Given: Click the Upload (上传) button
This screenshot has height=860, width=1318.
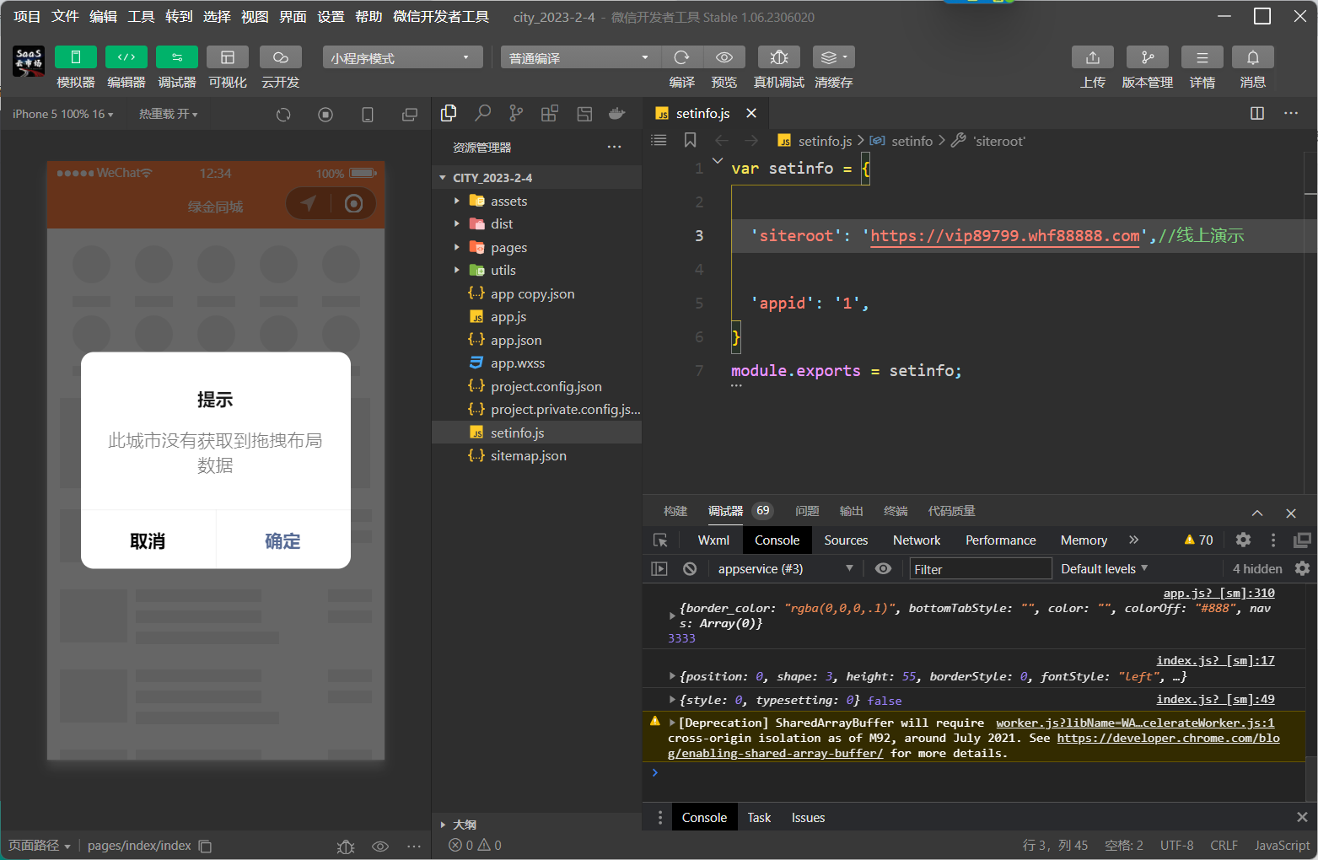Looking at the screenshot, I should point(1093,56).
